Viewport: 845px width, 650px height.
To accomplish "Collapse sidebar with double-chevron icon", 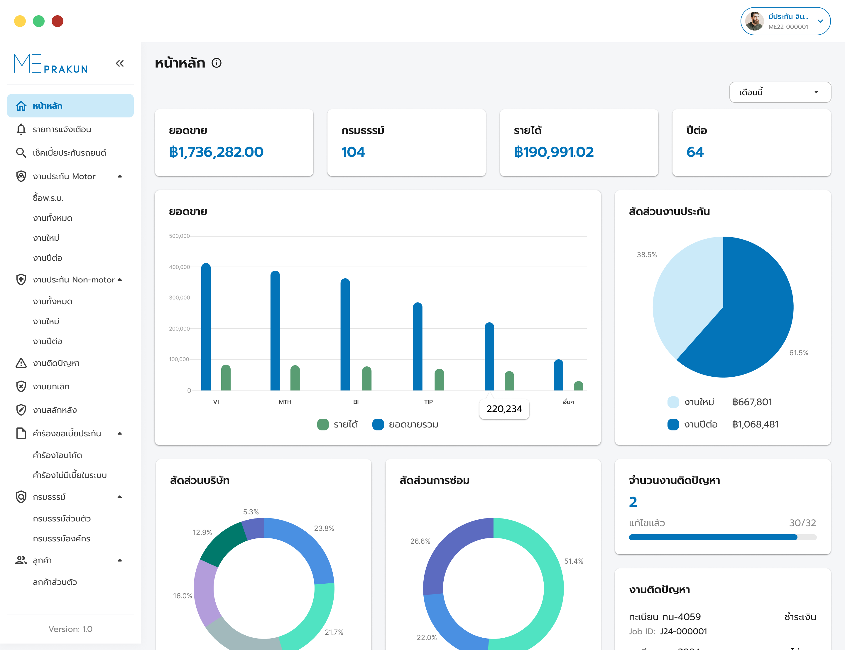I will pos(120,63).
